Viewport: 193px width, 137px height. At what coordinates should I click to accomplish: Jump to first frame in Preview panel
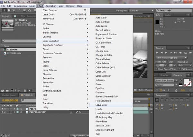coord(157,52)
